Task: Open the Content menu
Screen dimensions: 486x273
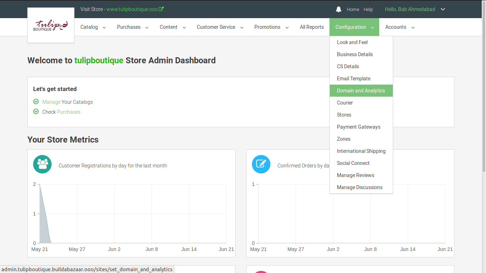Action: [x=169, y=27]
